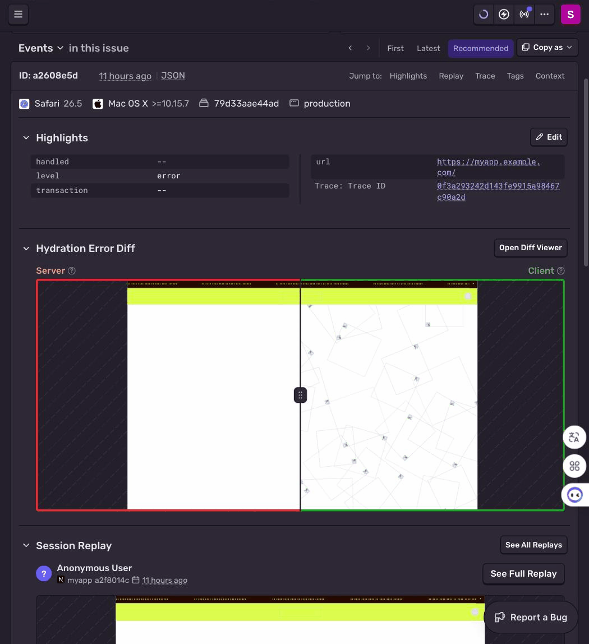Click the Client help question icon
Image resolution: width=589 pixels, height=644 pixels.
(x=560, y=270)
